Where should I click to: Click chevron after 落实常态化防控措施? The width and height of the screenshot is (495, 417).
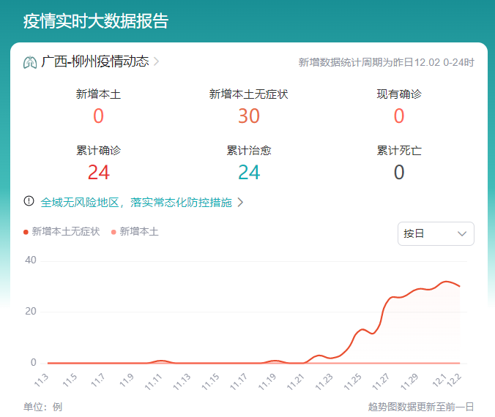240,202
